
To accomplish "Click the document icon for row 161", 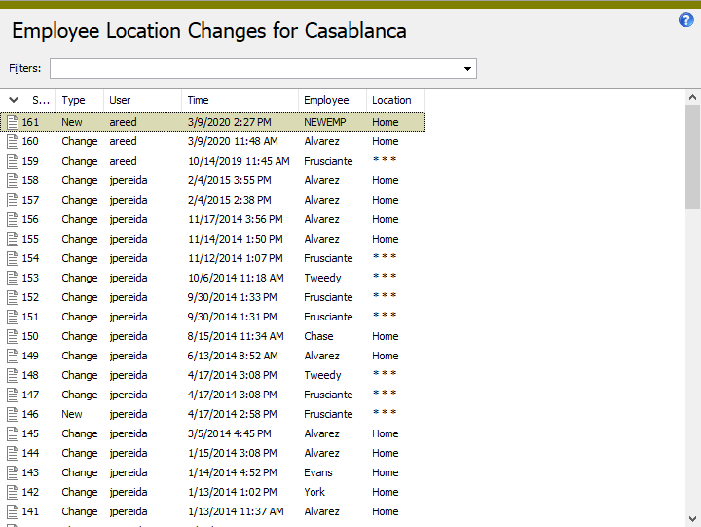I will 13,122.
